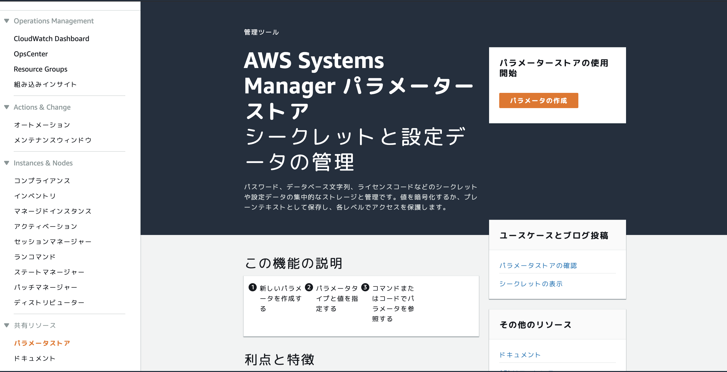Click the 利点と特徴 heading

[x=279, y=360]
